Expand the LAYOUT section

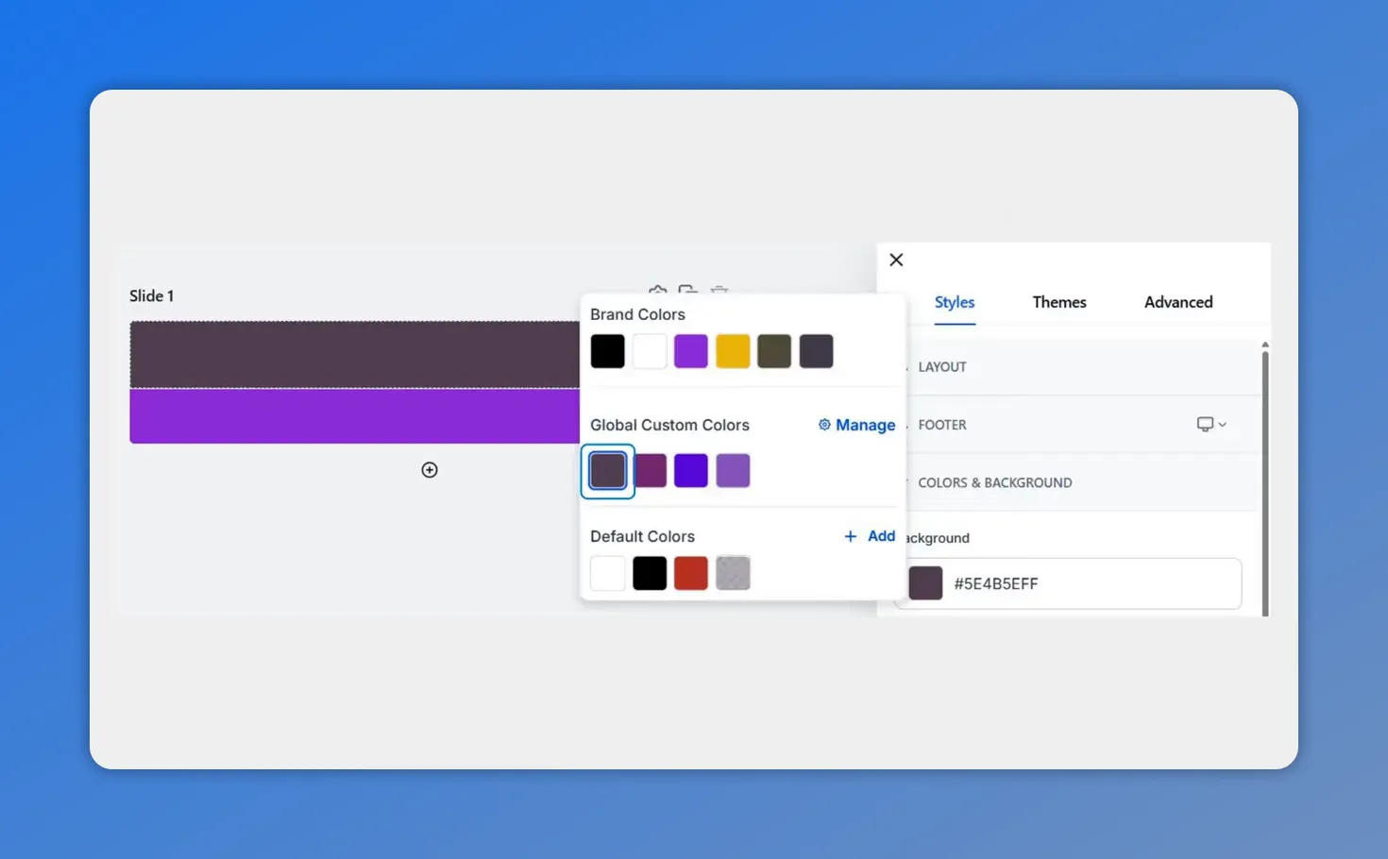tap(941, 366)
